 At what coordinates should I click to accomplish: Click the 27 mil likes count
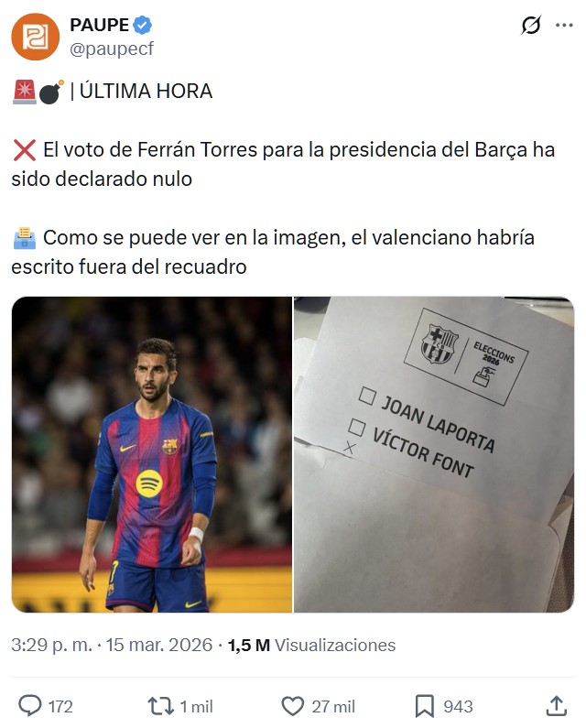(x=333, y=707)
